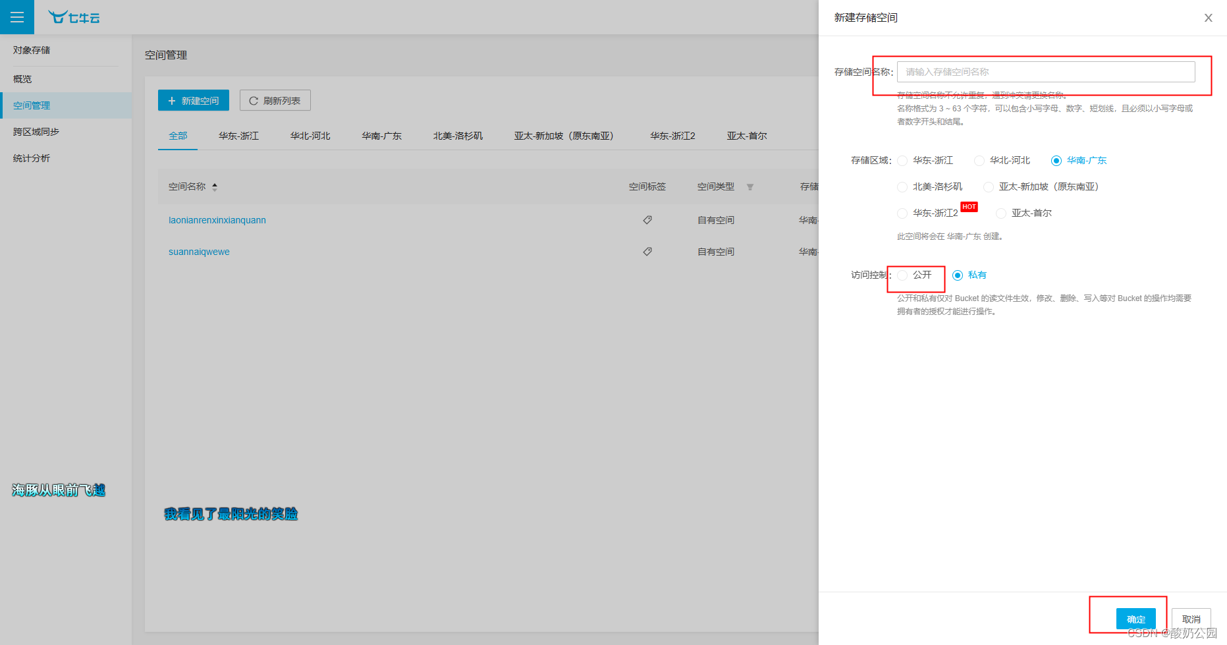Image resolution: width=1227 pixels, height=645 pixels.
Task: Cancel with 取消 button
Action: 1191,619
